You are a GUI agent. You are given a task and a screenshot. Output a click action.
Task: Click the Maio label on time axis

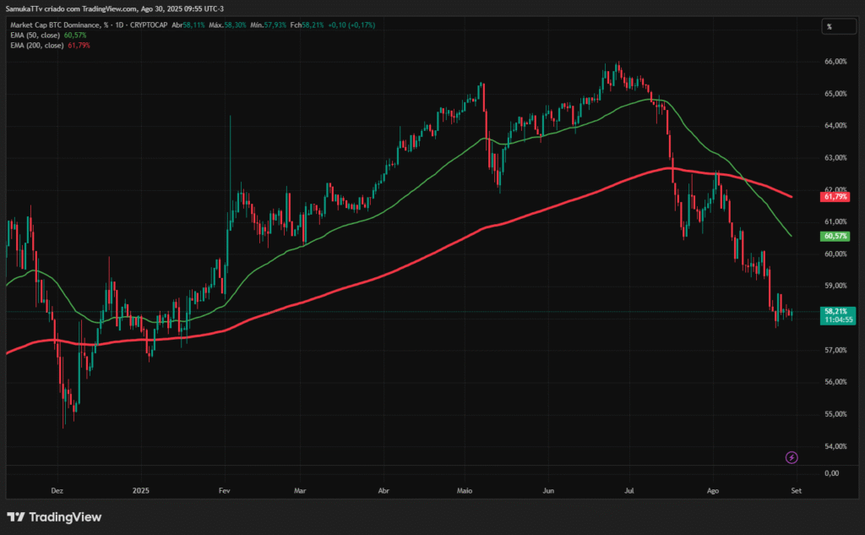coord(465,490)
